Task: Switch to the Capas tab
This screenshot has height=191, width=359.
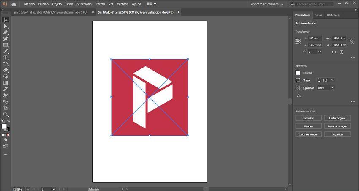Action: (318, 15)
